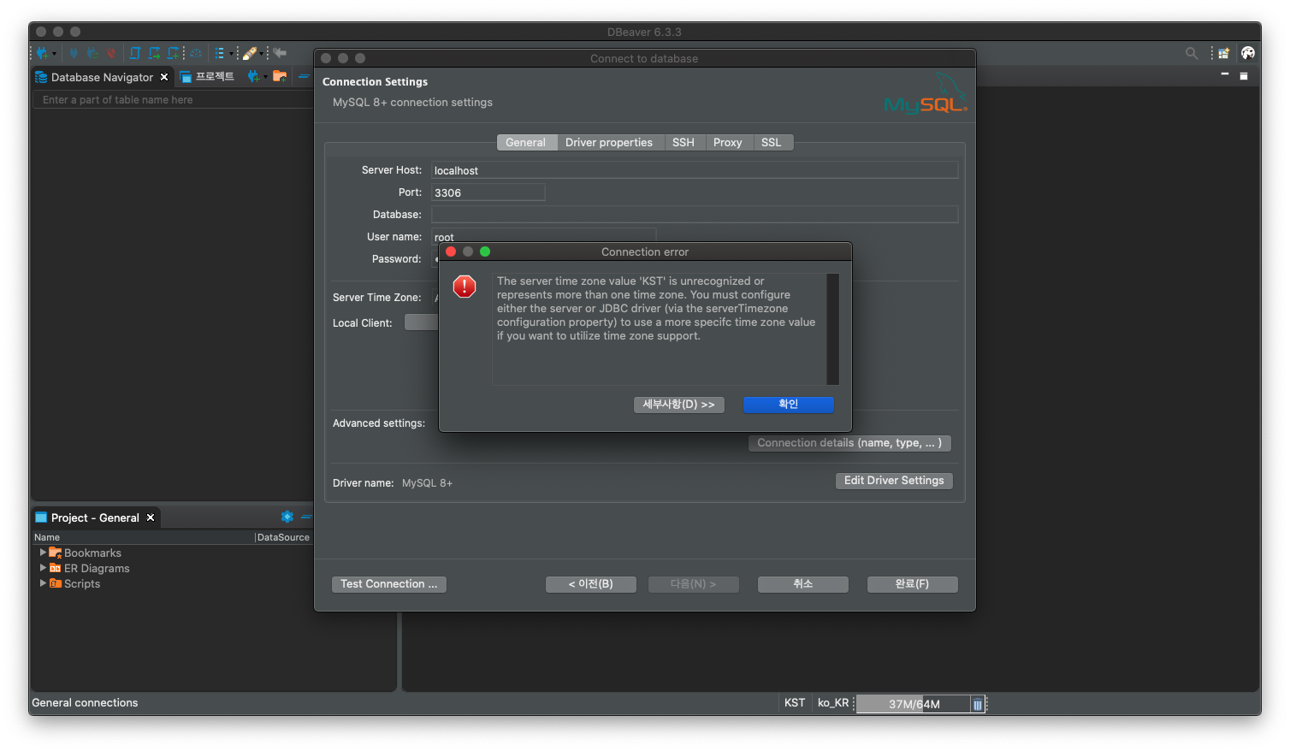Click the Reconnect icon in toolbar
Screen dimensions: 1290x751
pos(92,53)
